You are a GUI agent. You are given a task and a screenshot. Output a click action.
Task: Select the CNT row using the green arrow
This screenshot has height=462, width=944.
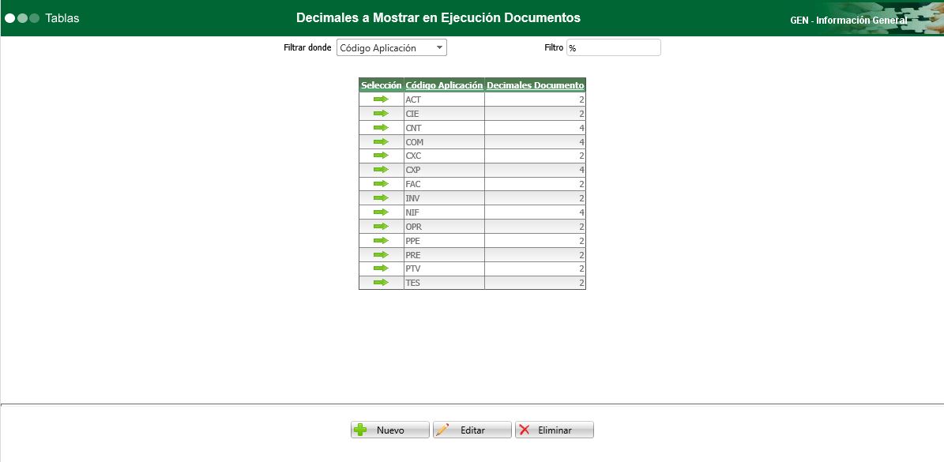(x=381, y=127)
